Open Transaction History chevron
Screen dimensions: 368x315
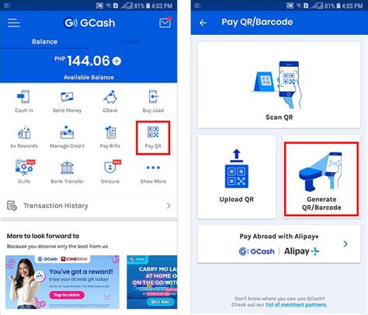tap(168, 205)
